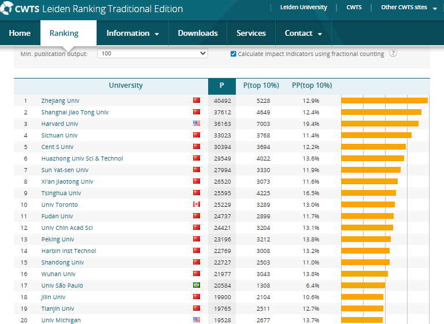Go to the Home page tab
Screen dimensions: 444x324
point(20,33)
